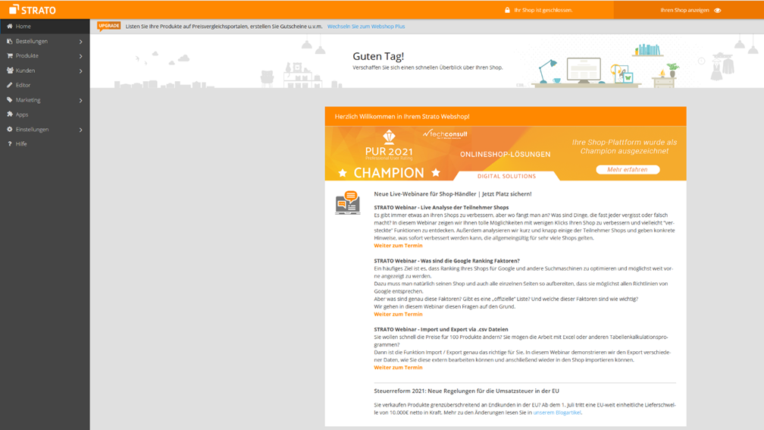Click the Produkte shopping cart icon
The width and height of the screenshot is (764, 430).
(9, 55)
